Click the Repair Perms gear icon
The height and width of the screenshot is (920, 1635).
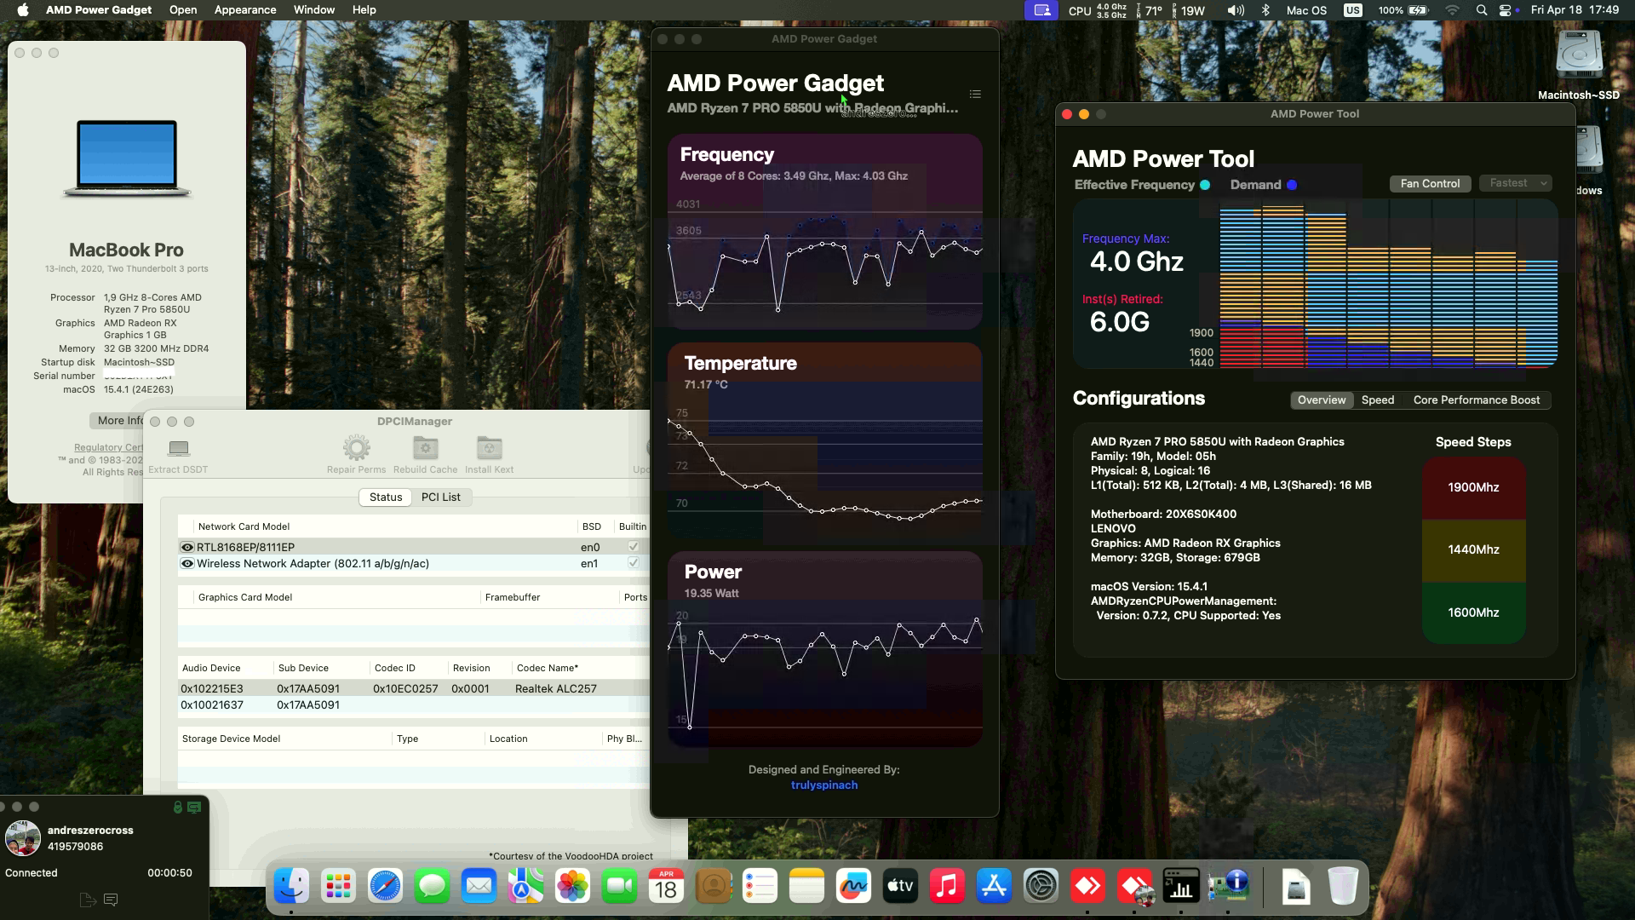coord(356,447)
